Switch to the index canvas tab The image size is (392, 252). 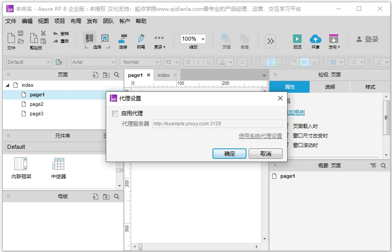click(x=164, y=75)
